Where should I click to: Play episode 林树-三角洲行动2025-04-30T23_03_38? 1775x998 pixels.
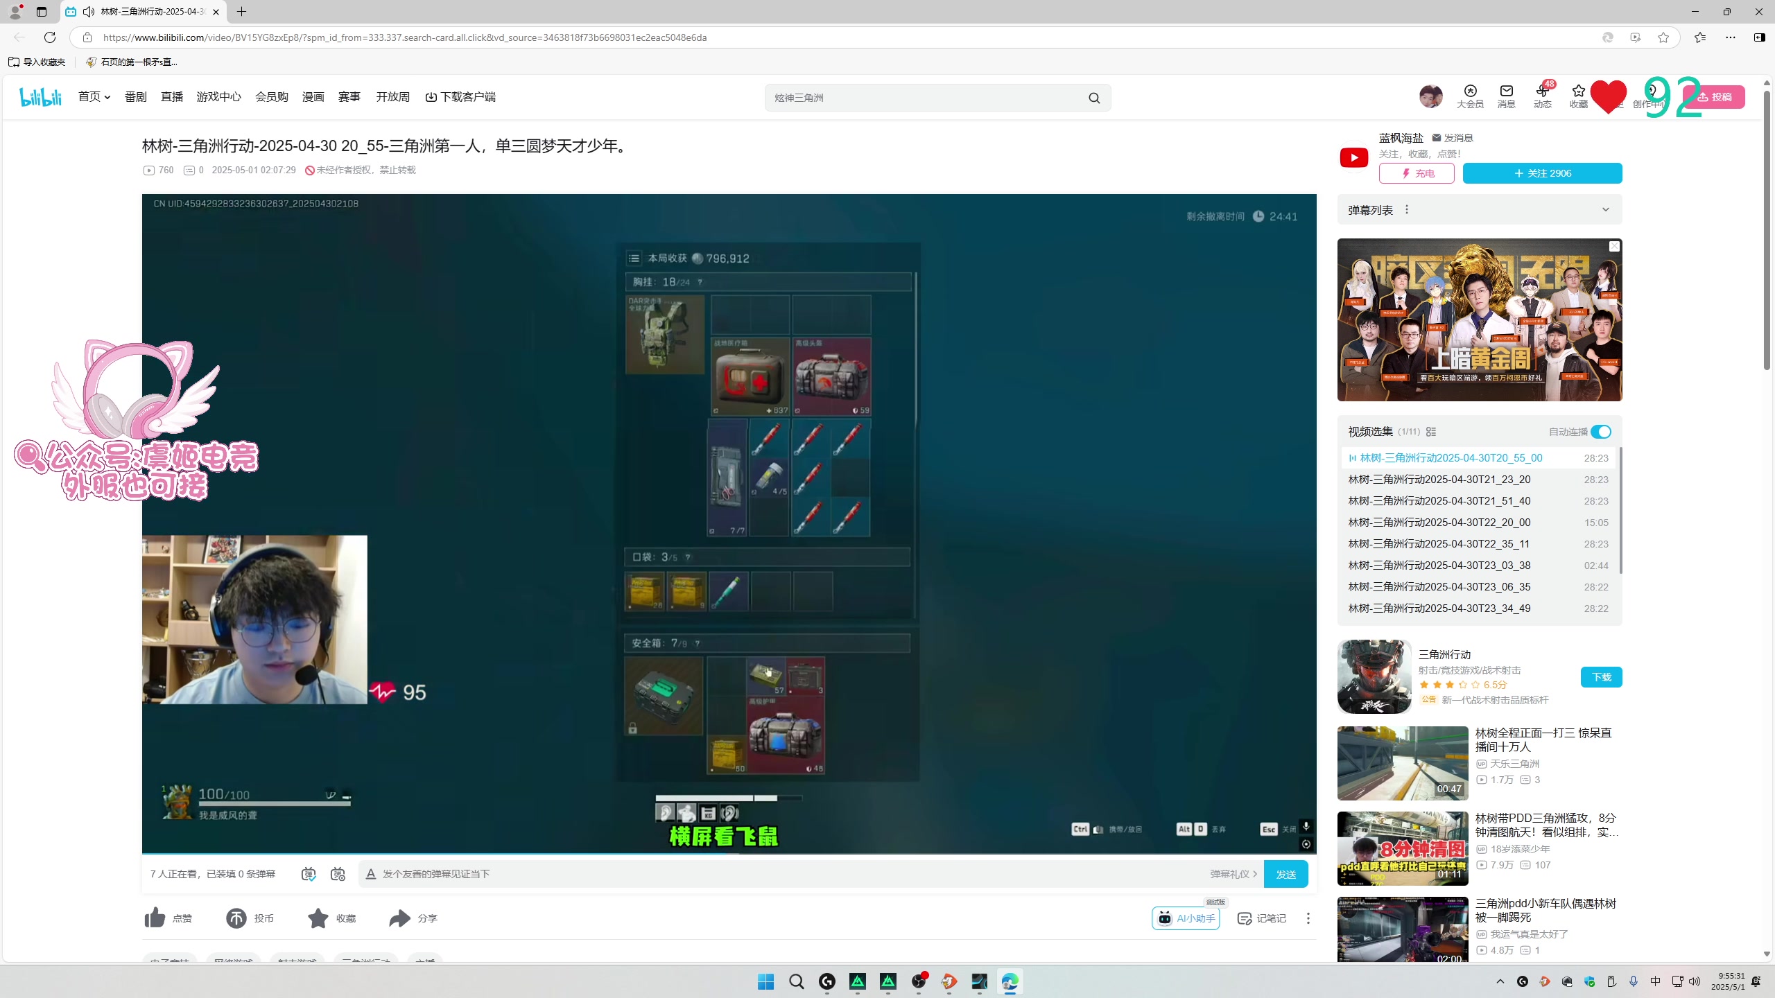point(1478,566)
